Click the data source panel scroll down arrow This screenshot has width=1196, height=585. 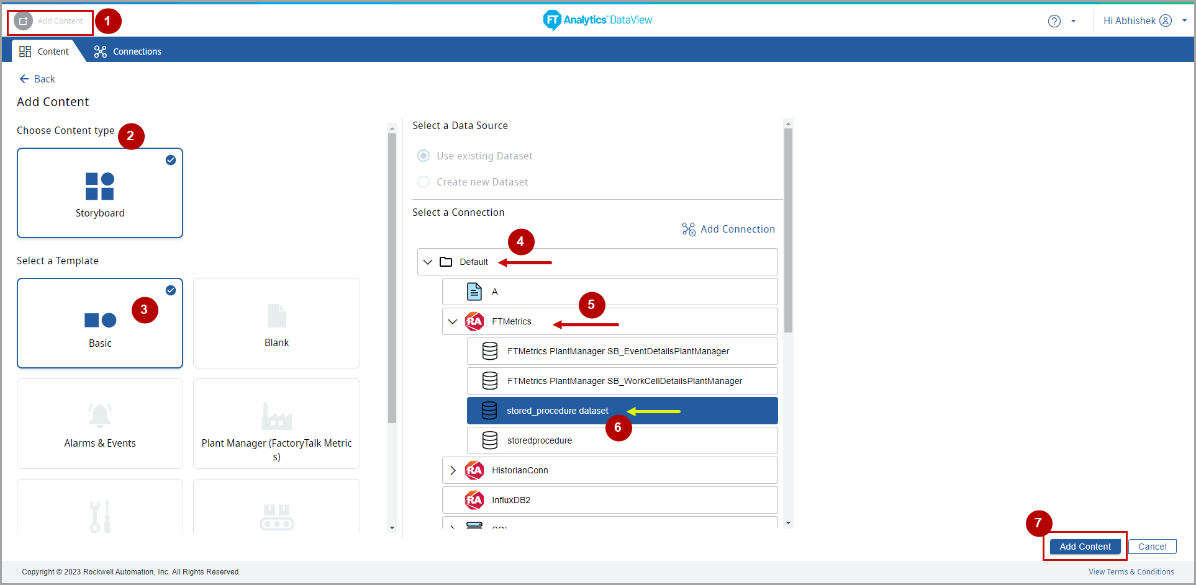pyautogui.click(x=788, y=523)
